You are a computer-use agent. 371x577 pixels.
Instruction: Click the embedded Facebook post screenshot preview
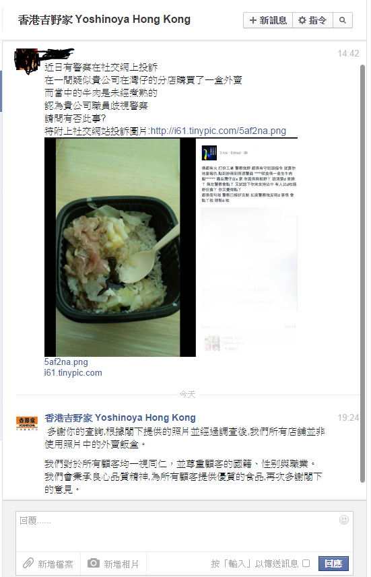pos(249,247)
